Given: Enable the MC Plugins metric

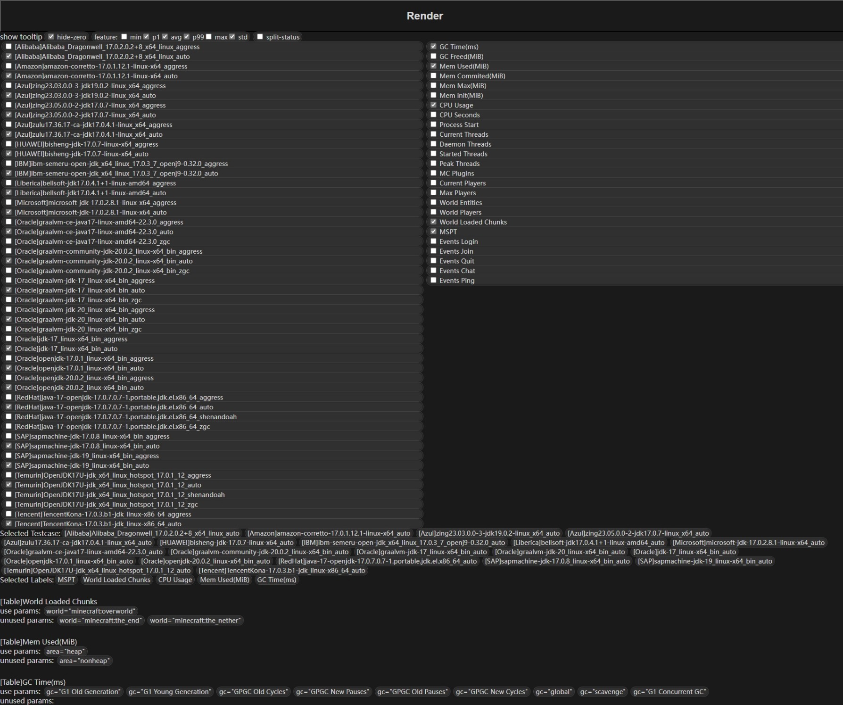Looking at the screenshot, I should coord(434,173).
